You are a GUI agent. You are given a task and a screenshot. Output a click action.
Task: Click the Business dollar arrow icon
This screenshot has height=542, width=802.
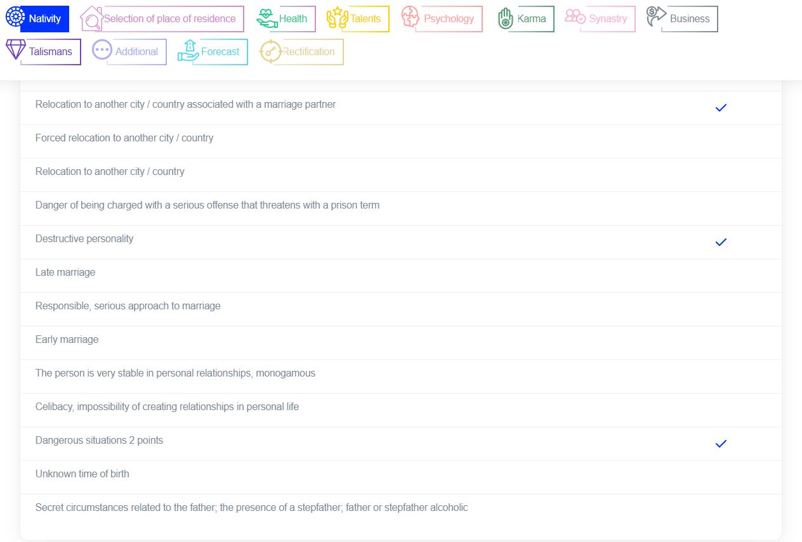point(656,16)
